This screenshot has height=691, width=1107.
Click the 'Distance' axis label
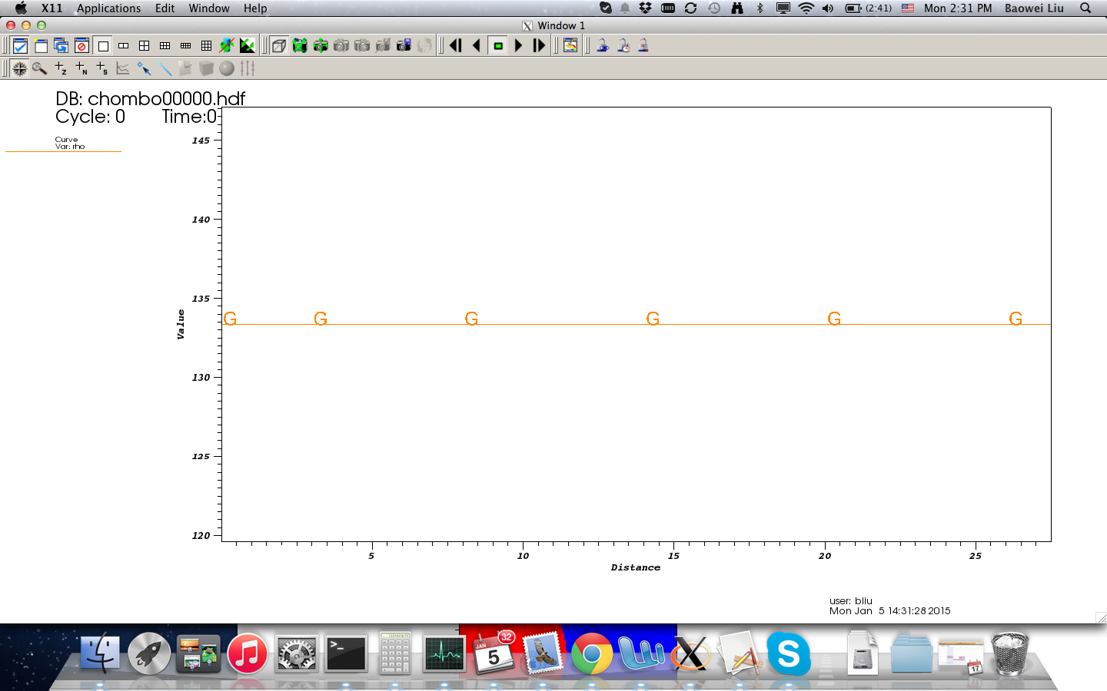[x=636, y=567]
